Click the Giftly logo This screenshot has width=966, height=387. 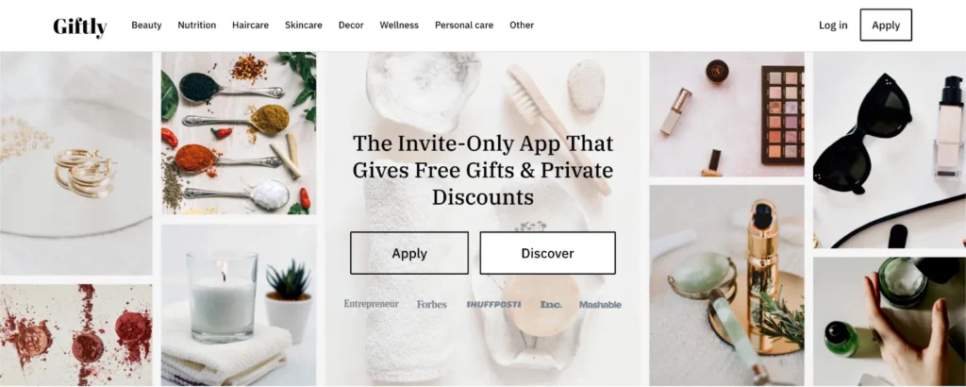(80, 26)
